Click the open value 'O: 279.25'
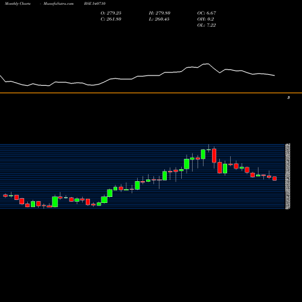This screenshot has height=302, width=302. (111, 13)
